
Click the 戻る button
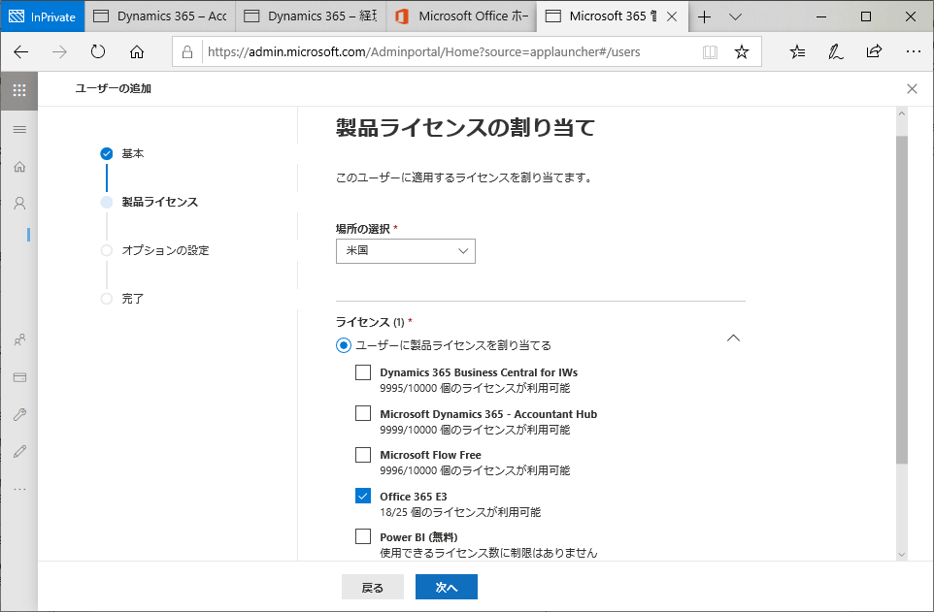click(372, 587)
